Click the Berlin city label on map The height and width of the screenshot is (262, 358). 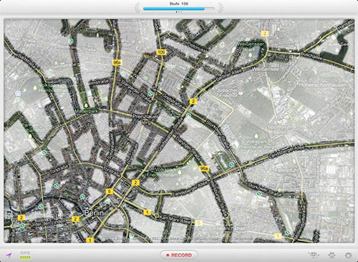(94, 213)
